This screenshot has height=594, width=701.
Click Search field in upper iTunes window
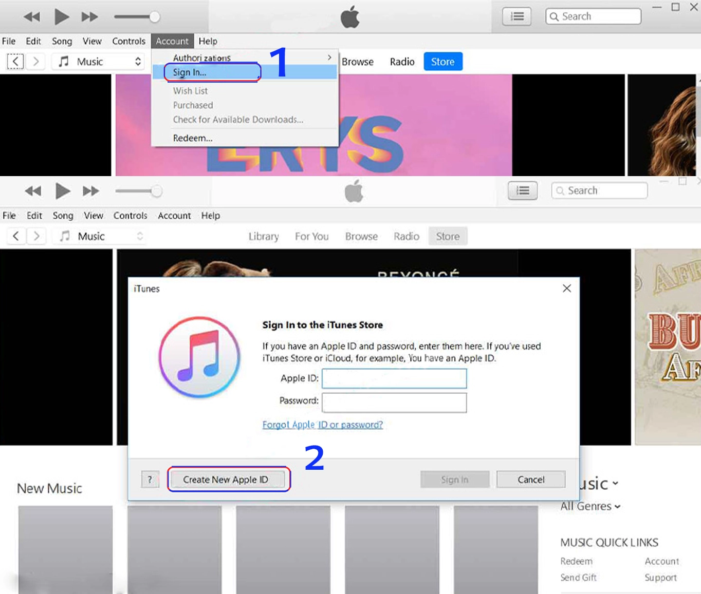(x=593, y=16)
